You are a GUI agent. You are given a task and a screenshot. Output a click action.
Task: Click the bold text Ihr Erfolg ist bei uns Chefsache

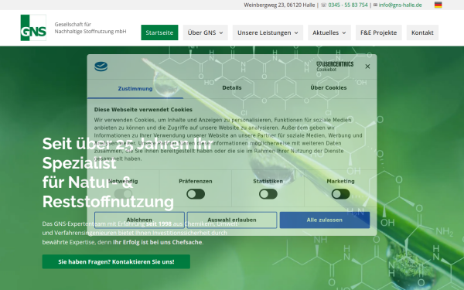pyautogui.click(x=158, y=242)
